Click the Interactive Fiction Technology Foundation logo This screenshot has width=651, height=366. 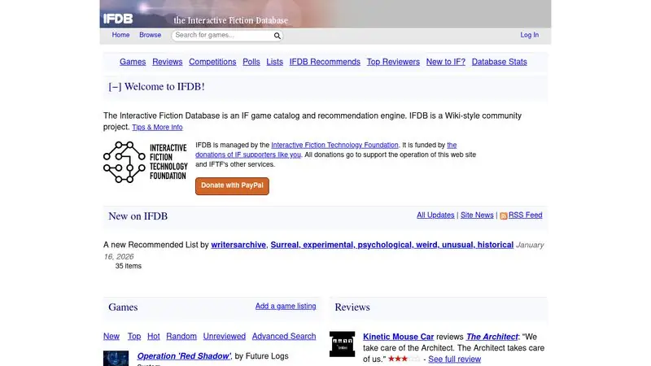(146, 162)
